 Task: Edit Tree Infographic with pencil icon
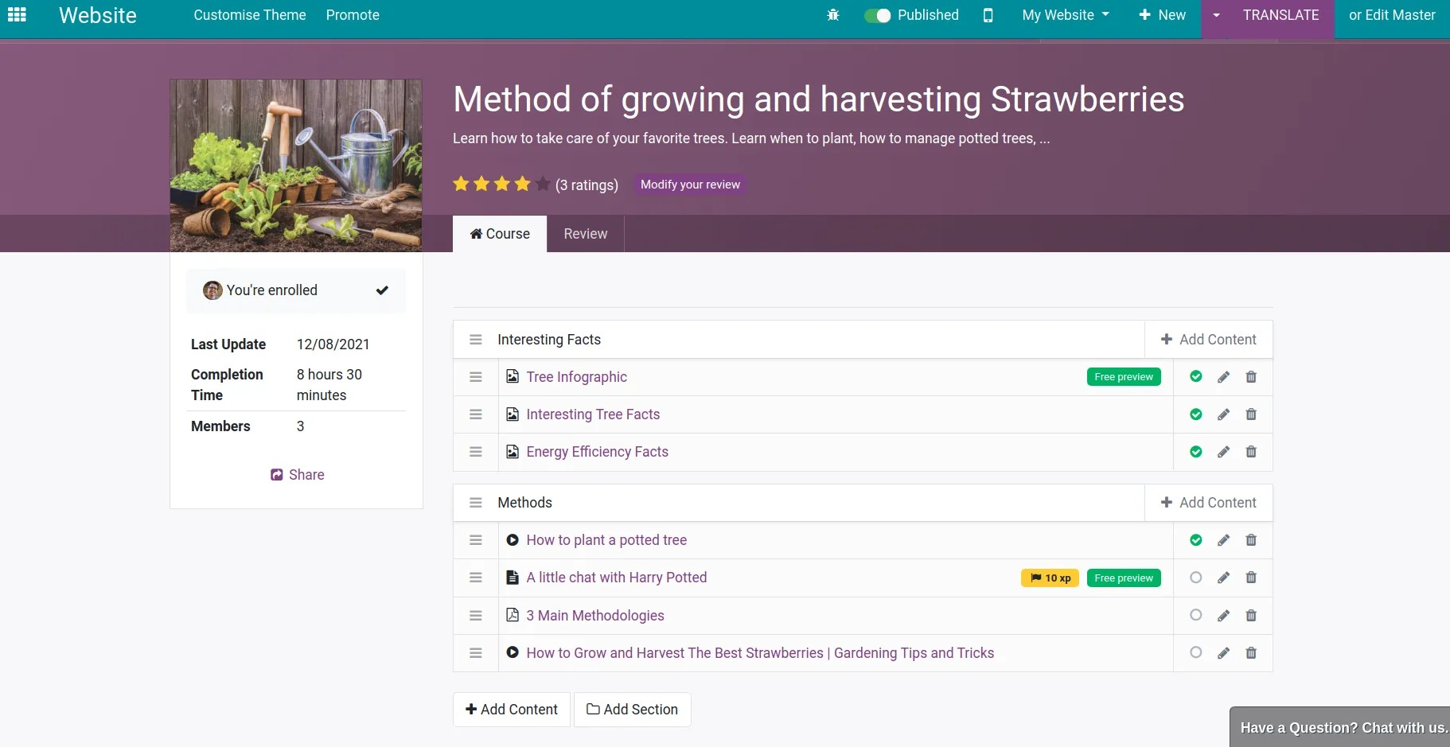click(1223, 377)
